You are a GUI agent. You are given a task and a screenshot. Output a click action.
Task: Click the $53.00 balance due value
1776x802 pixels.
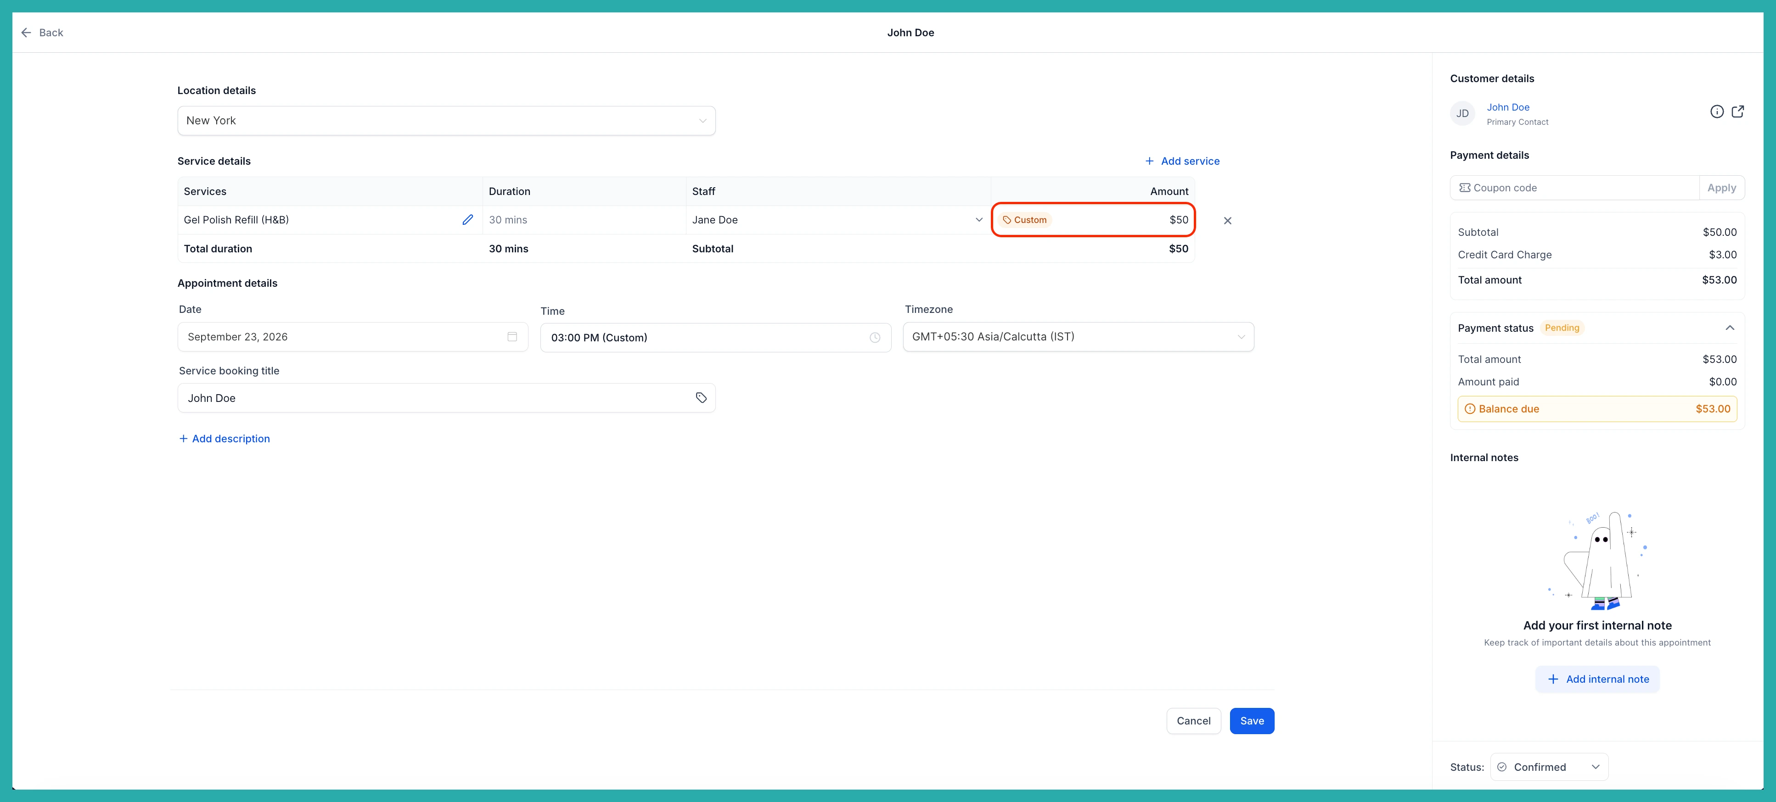pos(1713,409)
